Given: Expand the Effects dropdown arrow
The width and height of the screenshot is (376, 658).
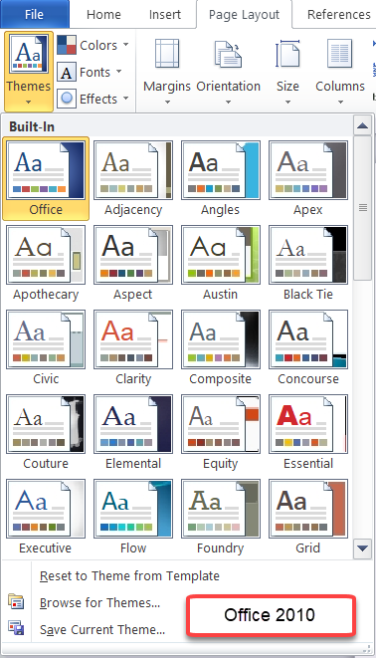Looking at the screenshot, I should point(125,99).
